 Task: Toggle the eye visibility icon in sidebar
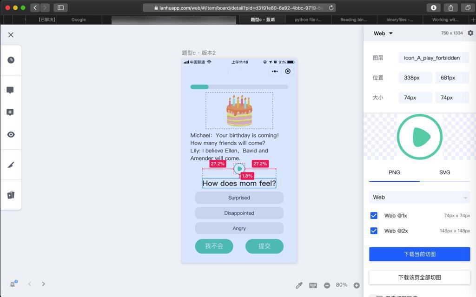pyautogui.click(x=11, y=134)
